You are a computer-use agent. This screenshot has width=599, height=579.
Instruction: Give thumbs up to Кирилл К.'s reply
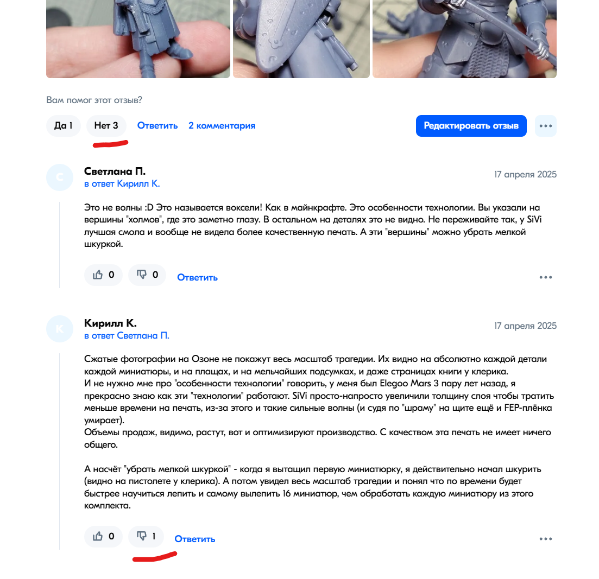[x=103, y=536]
